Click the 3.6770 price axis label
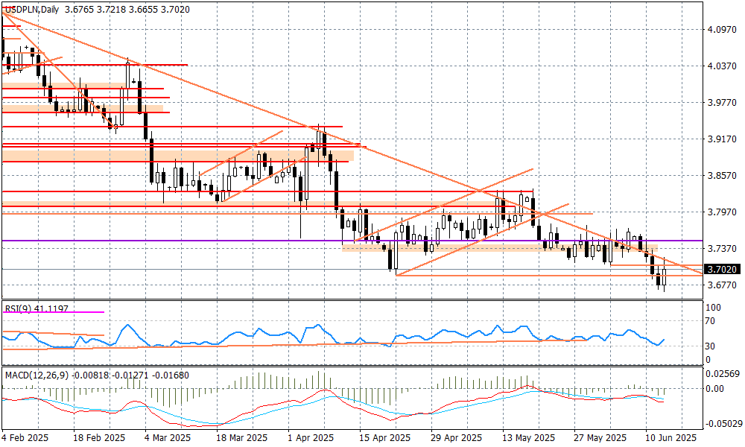Viewport: 745px width, 447px height. (722, 285)
